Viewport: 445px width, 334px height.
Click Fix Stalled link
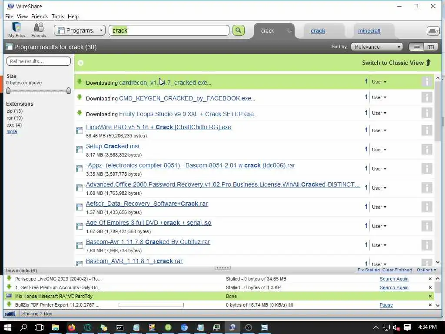tap(369, 270)
